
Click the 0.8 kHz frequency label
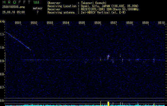(x=2, y=74)
